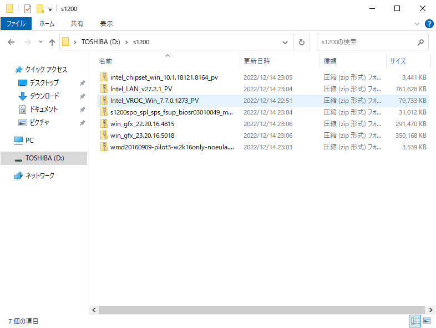Open the ファイル menu tab
Viewport: 436px width, 328px height.
point(16,24)
